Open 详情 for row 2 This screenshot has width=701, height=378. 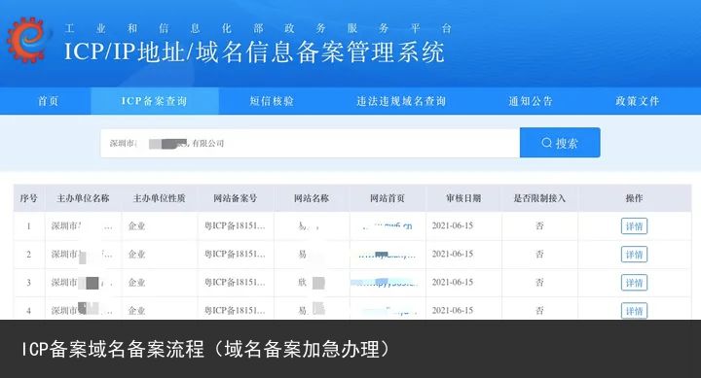click(634, 255)
